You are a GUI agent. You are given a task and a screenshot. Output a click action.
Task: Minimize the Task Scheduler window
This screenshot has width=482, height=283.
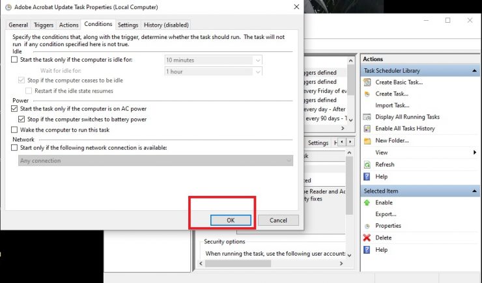(x=426, y=20)
